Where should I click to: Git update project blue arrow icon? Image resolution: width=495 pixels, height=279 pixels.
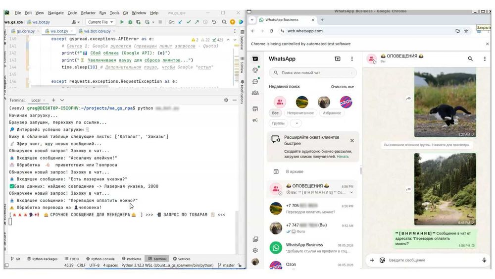[180, 22]
